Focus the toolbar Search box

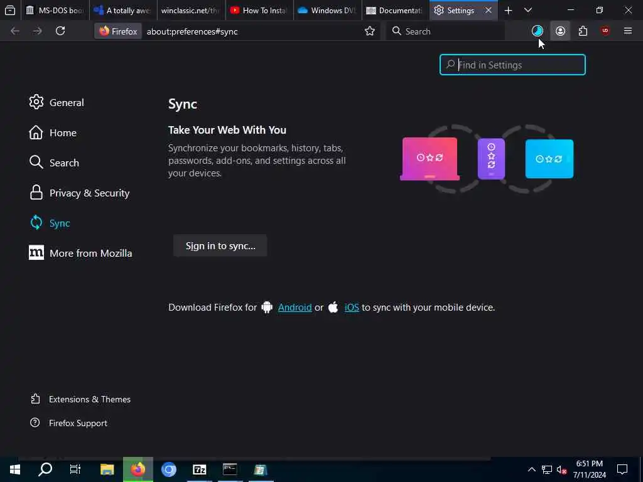coord(445,31)
